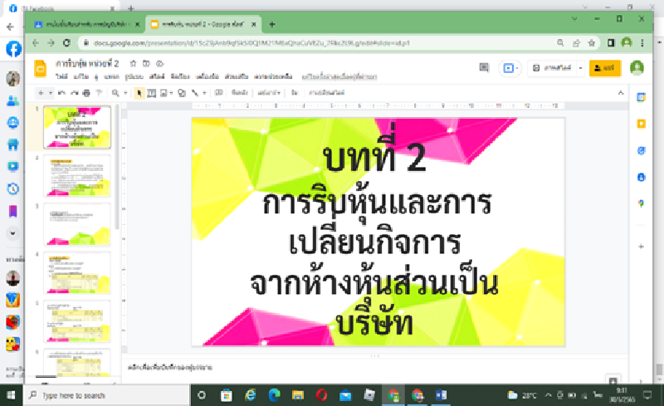The height and width of the screenshot is (406, 664).
Task: Star the presentation next to title
Action: tap(133, 63)
